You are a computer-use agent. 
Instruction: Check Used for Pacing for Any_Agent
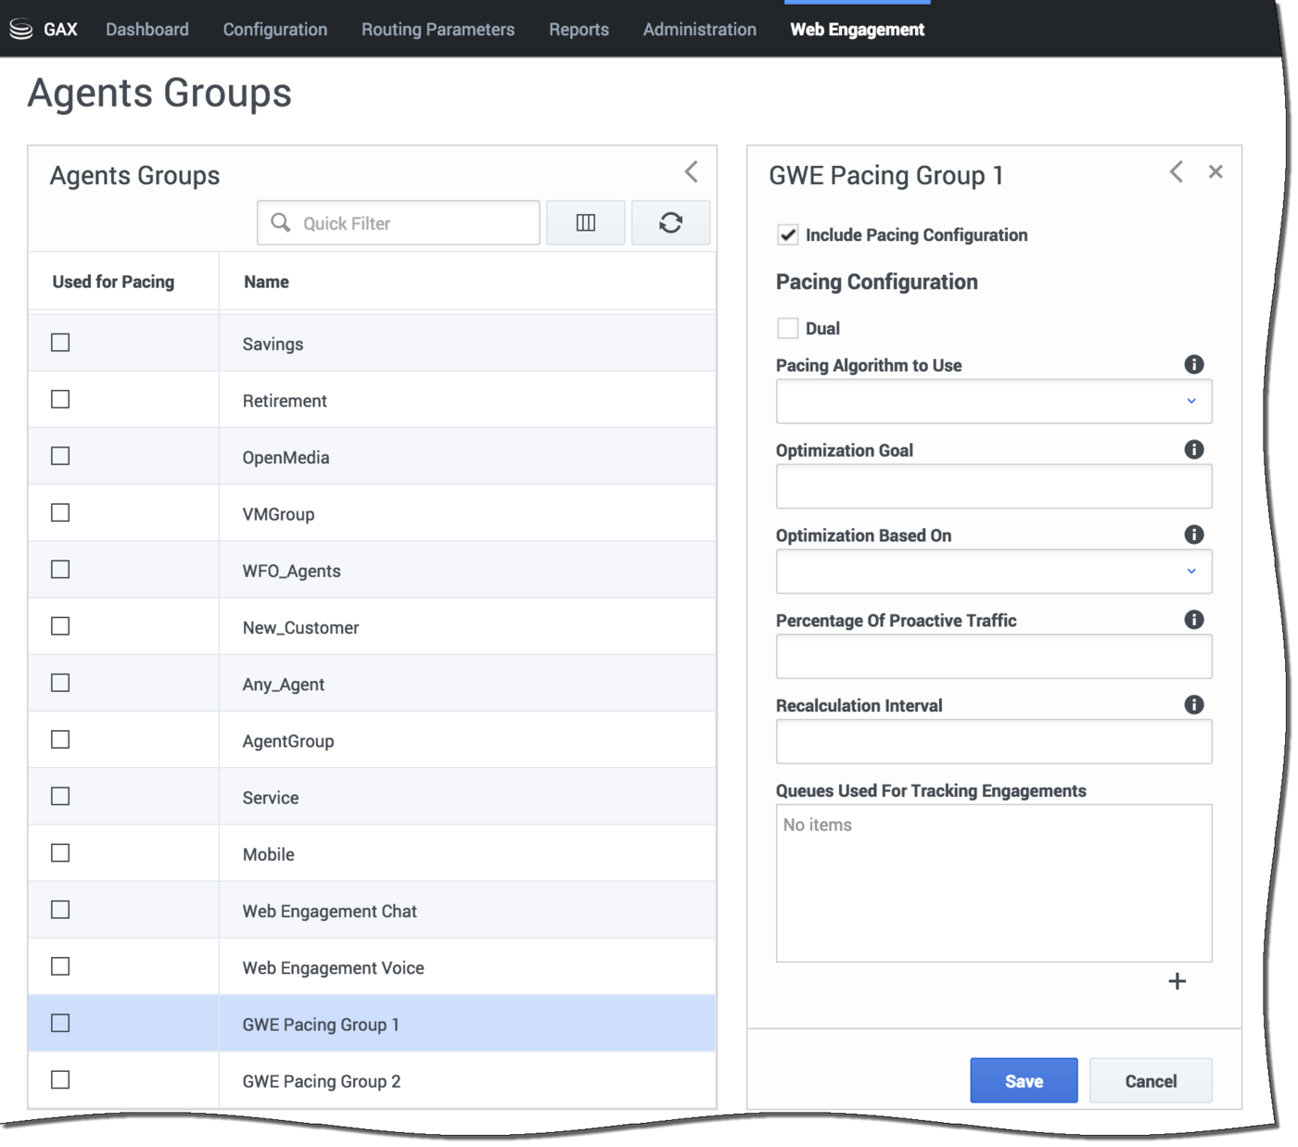tap(60, 683)
